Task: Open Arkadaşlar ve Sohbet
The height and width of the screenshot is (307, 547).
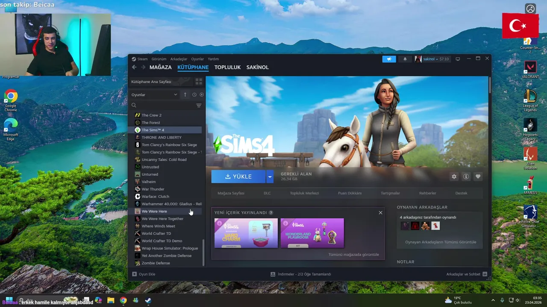Action: click(467, 274)
